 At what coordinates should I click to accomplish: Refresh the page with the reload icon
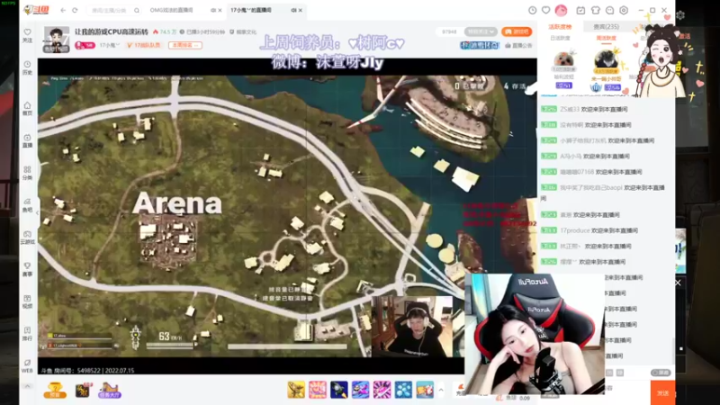[75, 10]
